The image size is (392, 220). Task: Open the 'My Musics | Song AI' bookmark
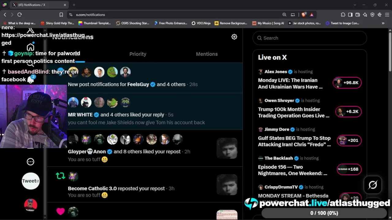click(268, 23)
